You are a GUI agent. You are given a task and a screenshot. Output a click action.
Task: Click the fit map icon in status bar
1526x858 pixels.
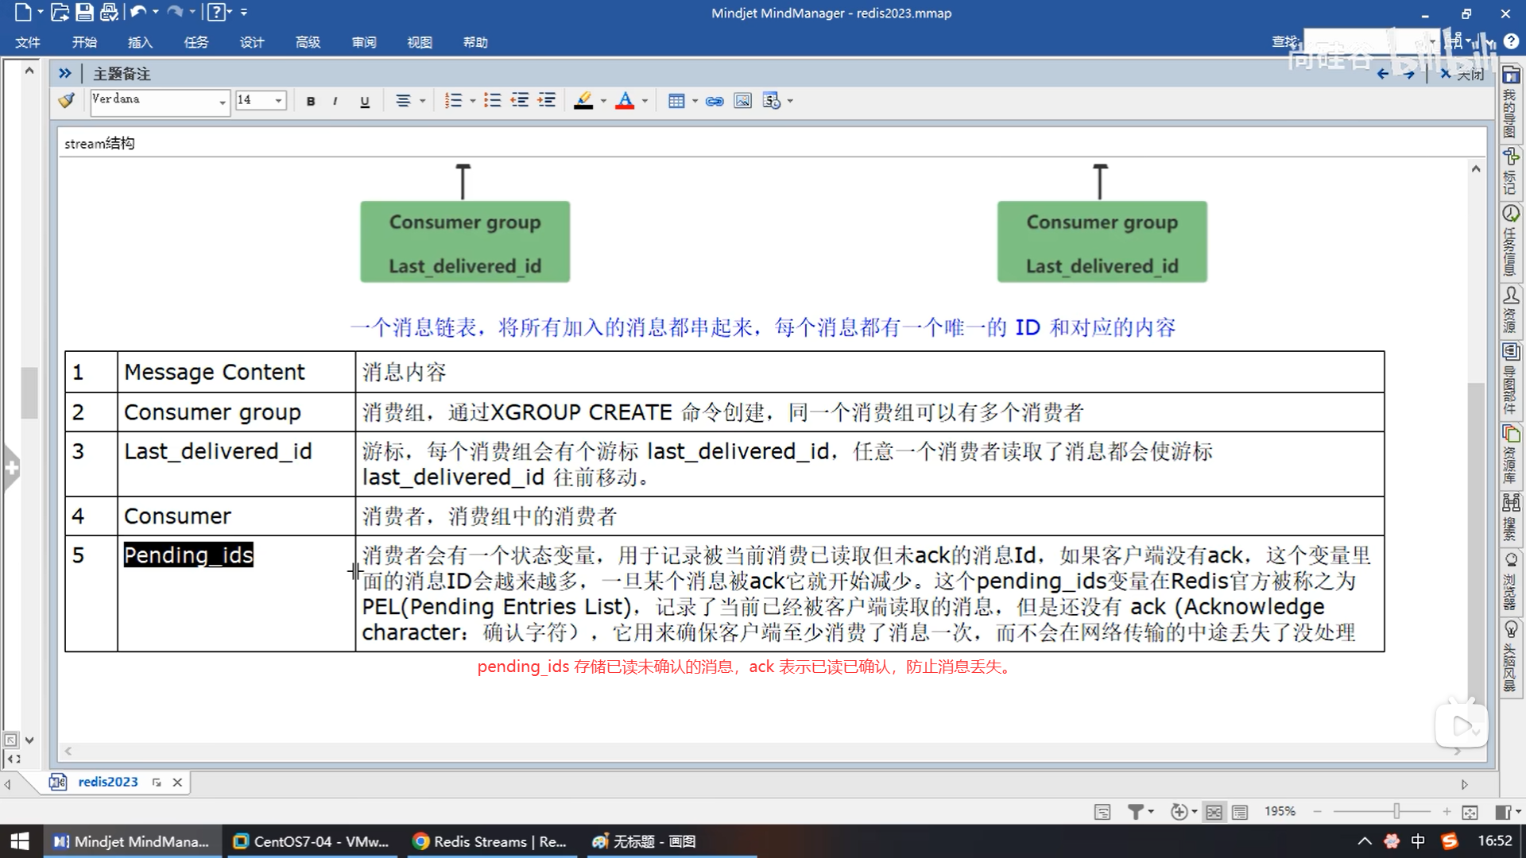1470,812
